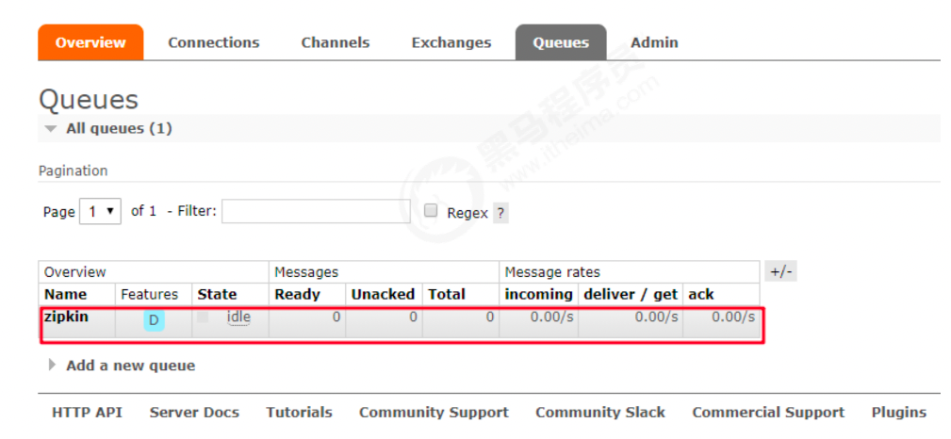Viewport: 951px width, 439px height.
Task: Sort queues by Name column header
Action: [65, 294]
